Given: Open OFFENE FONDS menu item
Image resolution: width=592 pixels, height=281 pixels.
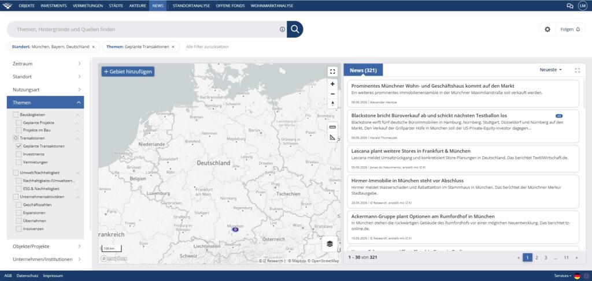Looking at the screenshot, I should click(x=230, y=6).
